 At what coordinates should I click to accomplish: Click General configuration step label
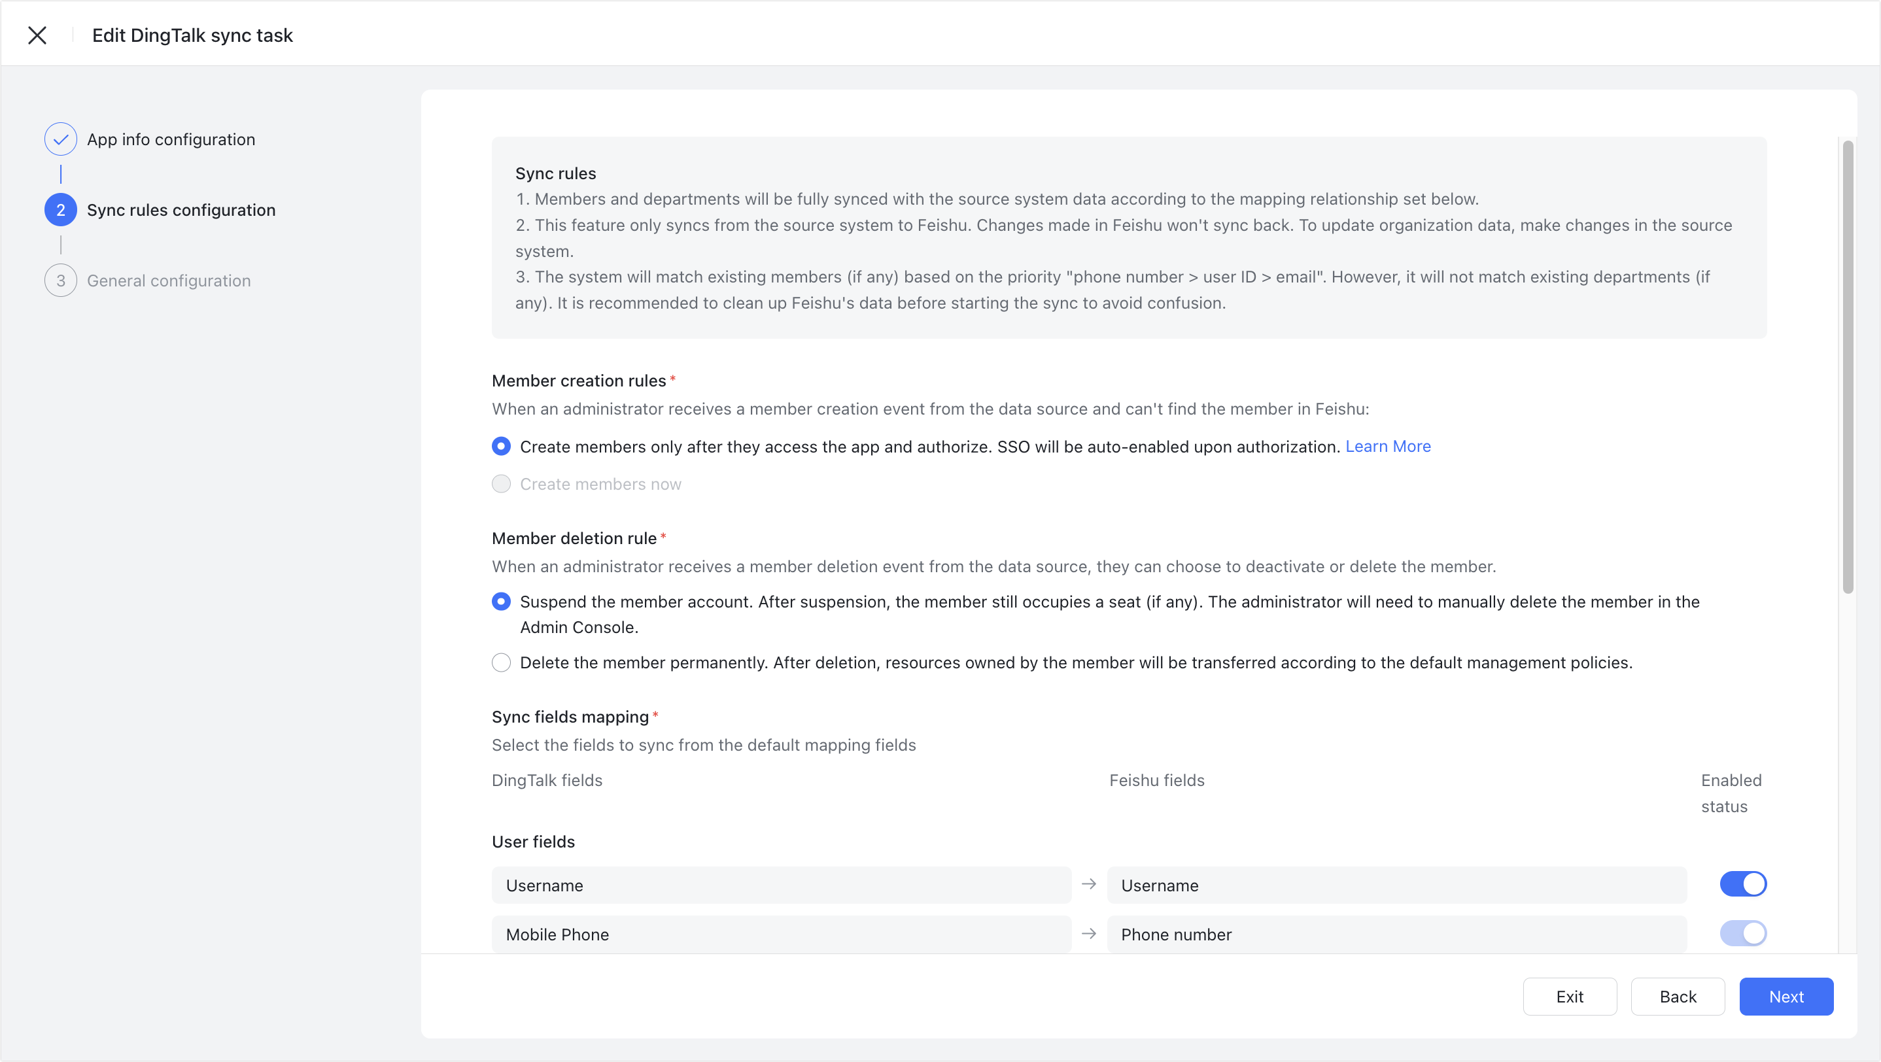(x=169, y=281)
